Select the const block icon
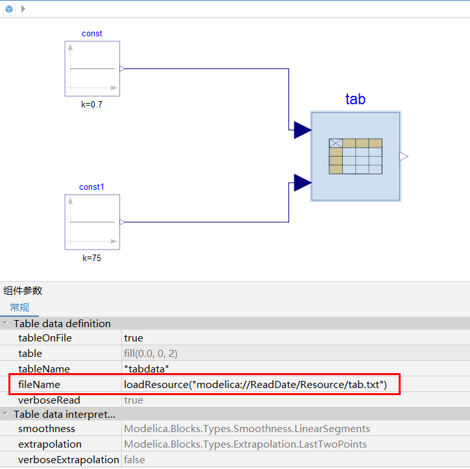Image resolution: width=470 pixels, height=469 pixels. [x=92, y=69]
